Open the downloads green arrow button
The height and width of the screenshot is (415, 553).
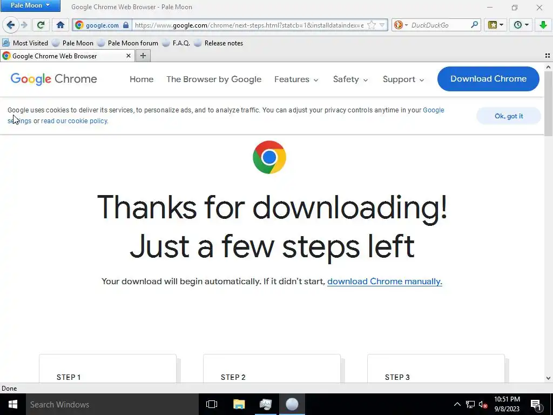point(543,25)
